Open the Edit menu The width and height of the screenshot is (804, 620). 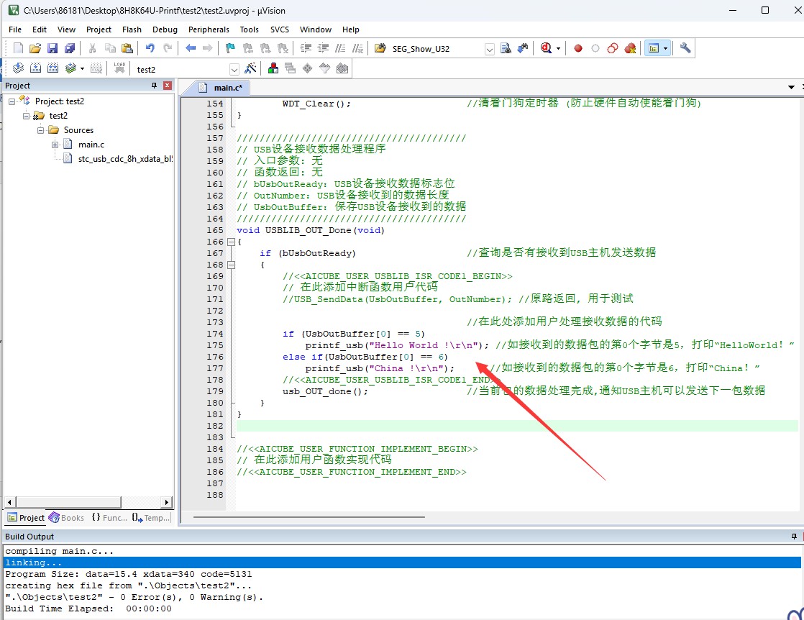coord(40,29)
